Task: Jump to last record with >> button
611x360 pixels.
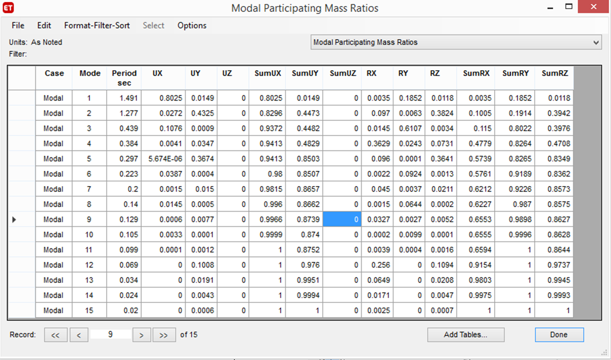Action: (x=163, y=335)
